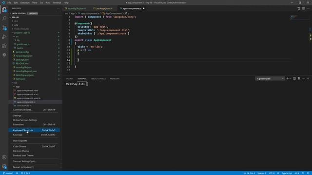The width and height of the screenshot is (312, 175).
Task: Open the Selection menu
Action: click(x=25, y=3)
